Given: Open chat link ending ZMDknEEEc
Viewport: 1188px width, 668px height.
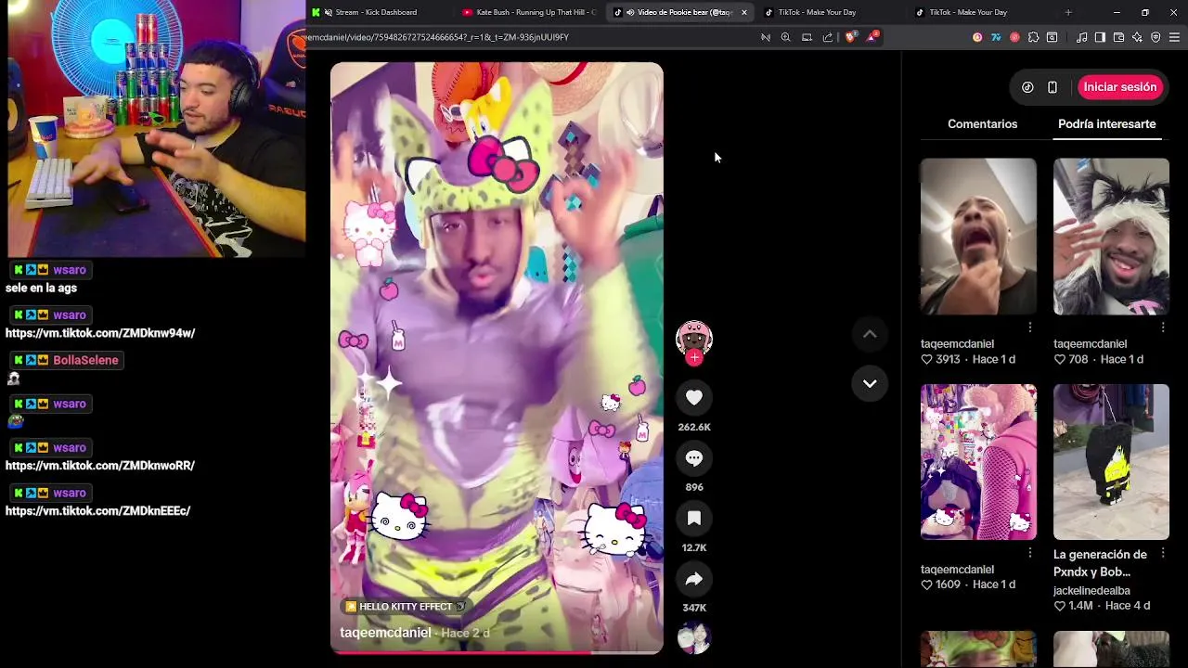Looking at the screenshot, I should 97,511.
